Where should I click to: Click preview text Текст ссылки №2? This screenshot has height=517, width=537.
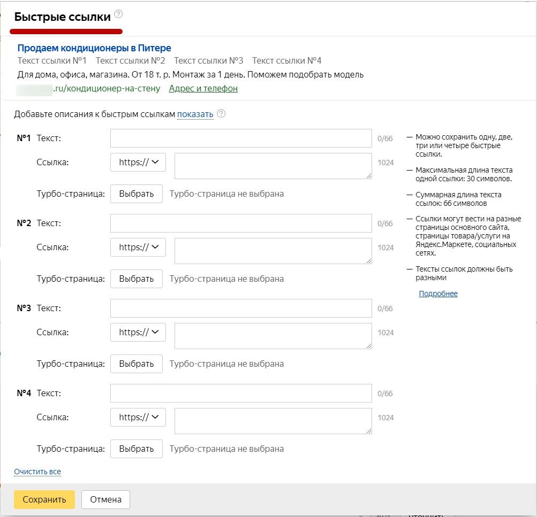130,60
